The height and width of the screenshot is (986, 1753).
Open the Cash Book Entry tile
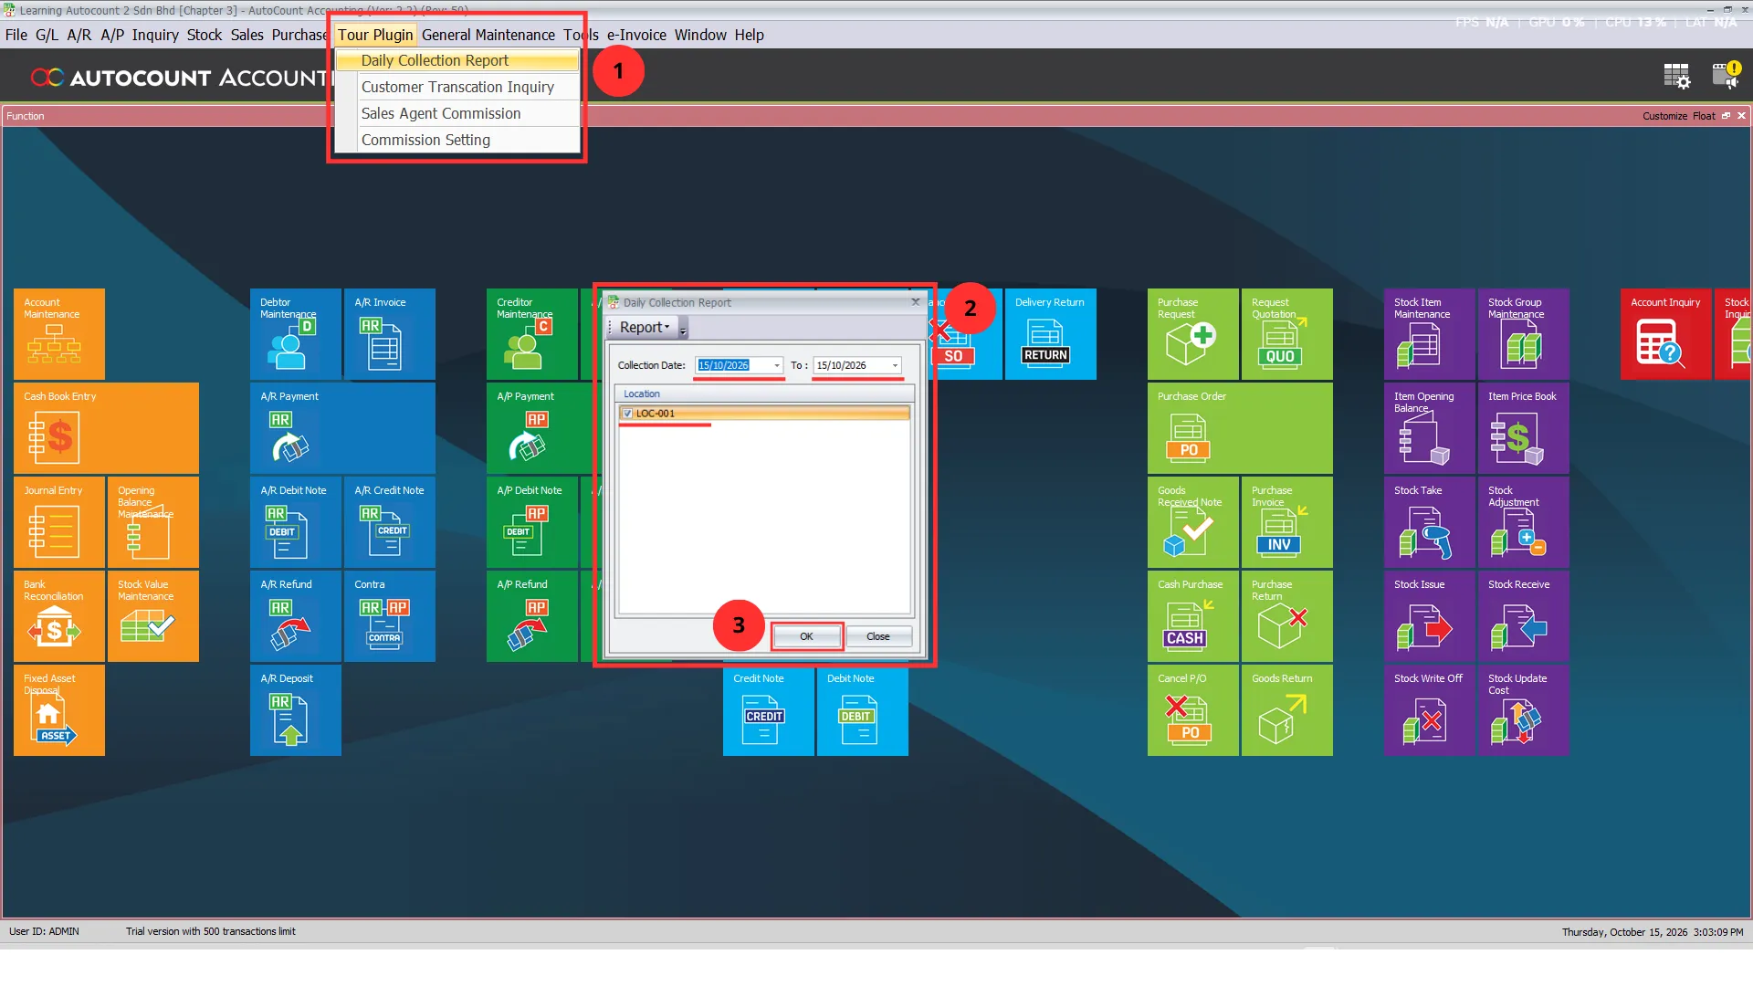coord(106,428)
